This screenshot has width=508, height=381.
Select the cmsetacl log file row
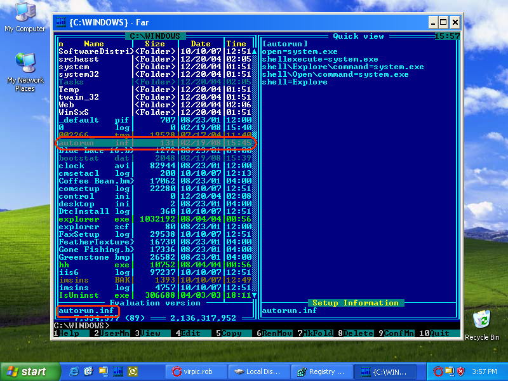point(155,173)
